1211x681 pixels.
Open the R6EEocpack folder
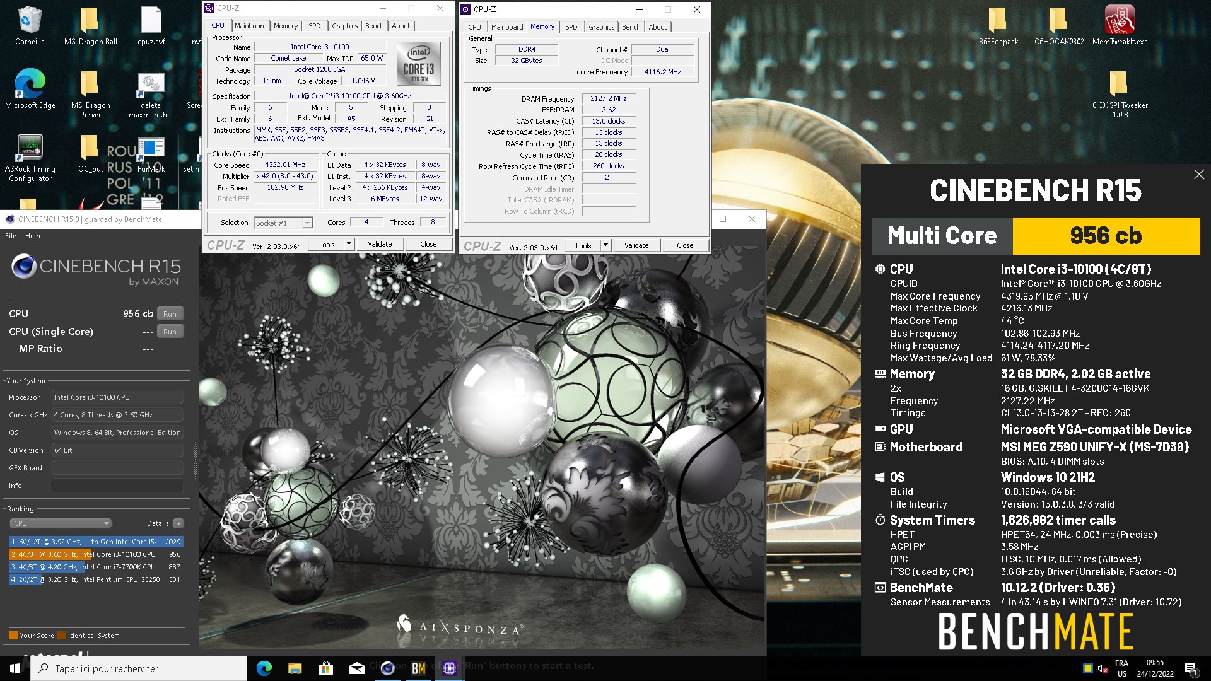(x=998, y=26)
